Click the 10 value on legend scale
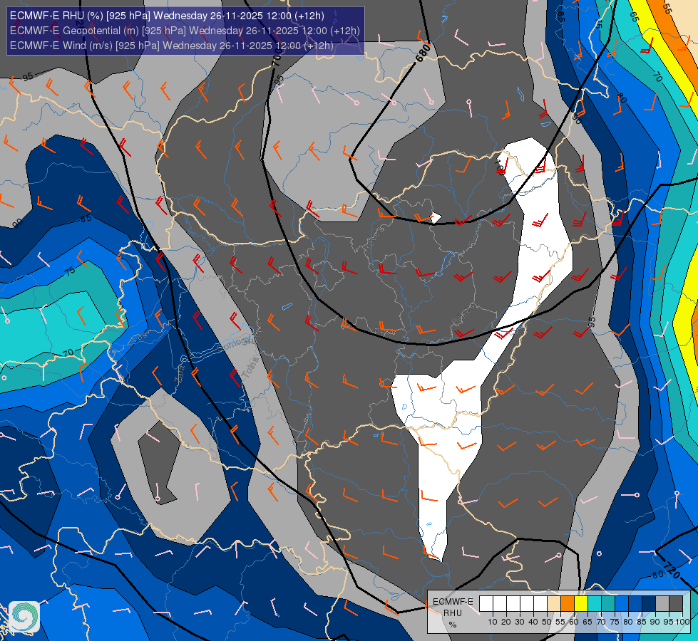The width and height of the screenshot is (698, 641). [x=493, y=622]
